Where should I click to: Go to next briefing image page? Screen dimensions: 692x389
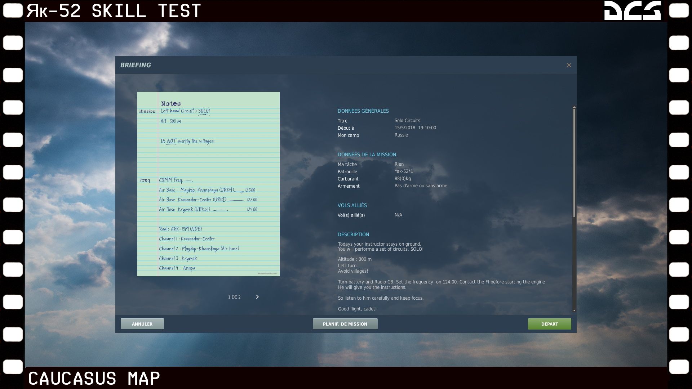[x=257, y=297]
